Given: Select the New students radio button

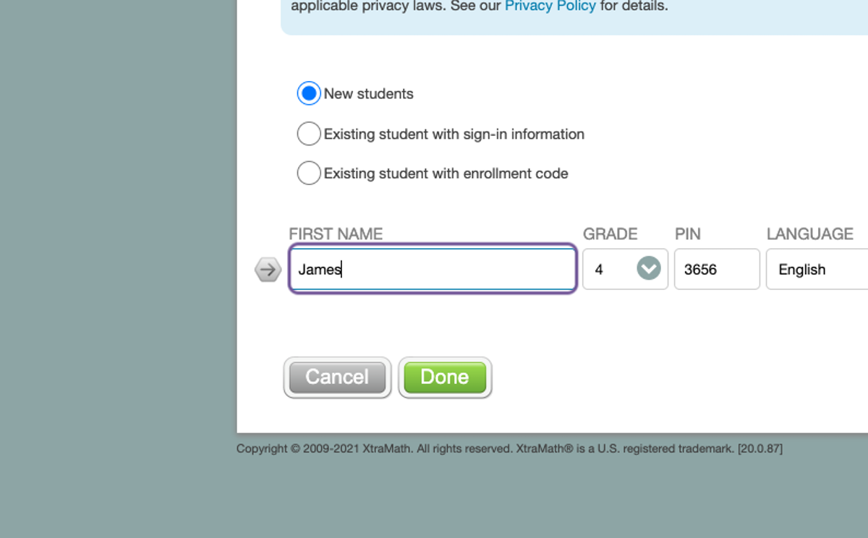Looking at the screenshot, I should (309, 93).
